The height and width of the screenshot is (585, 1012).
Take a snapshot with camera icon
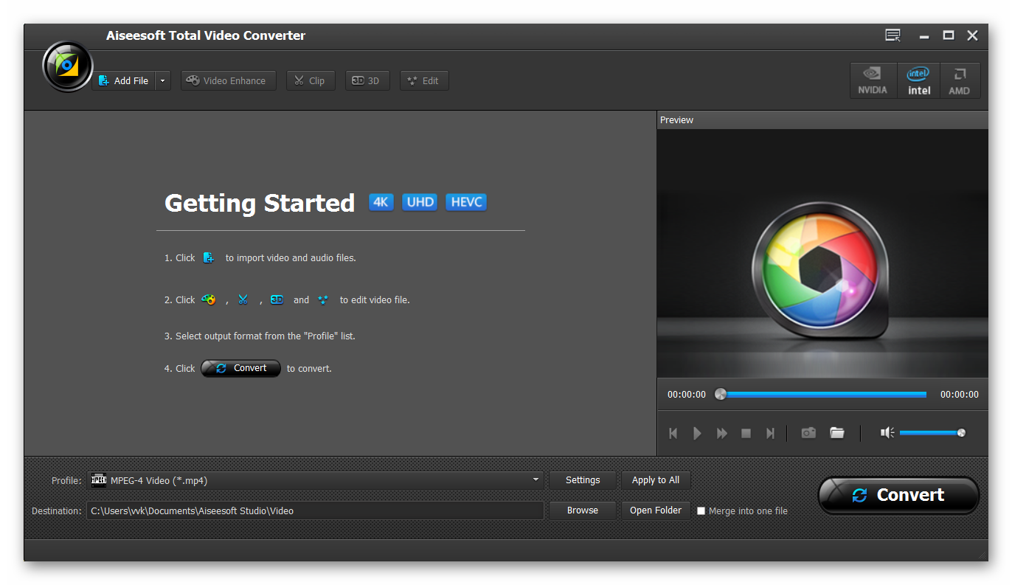click(x=808, y=432)
